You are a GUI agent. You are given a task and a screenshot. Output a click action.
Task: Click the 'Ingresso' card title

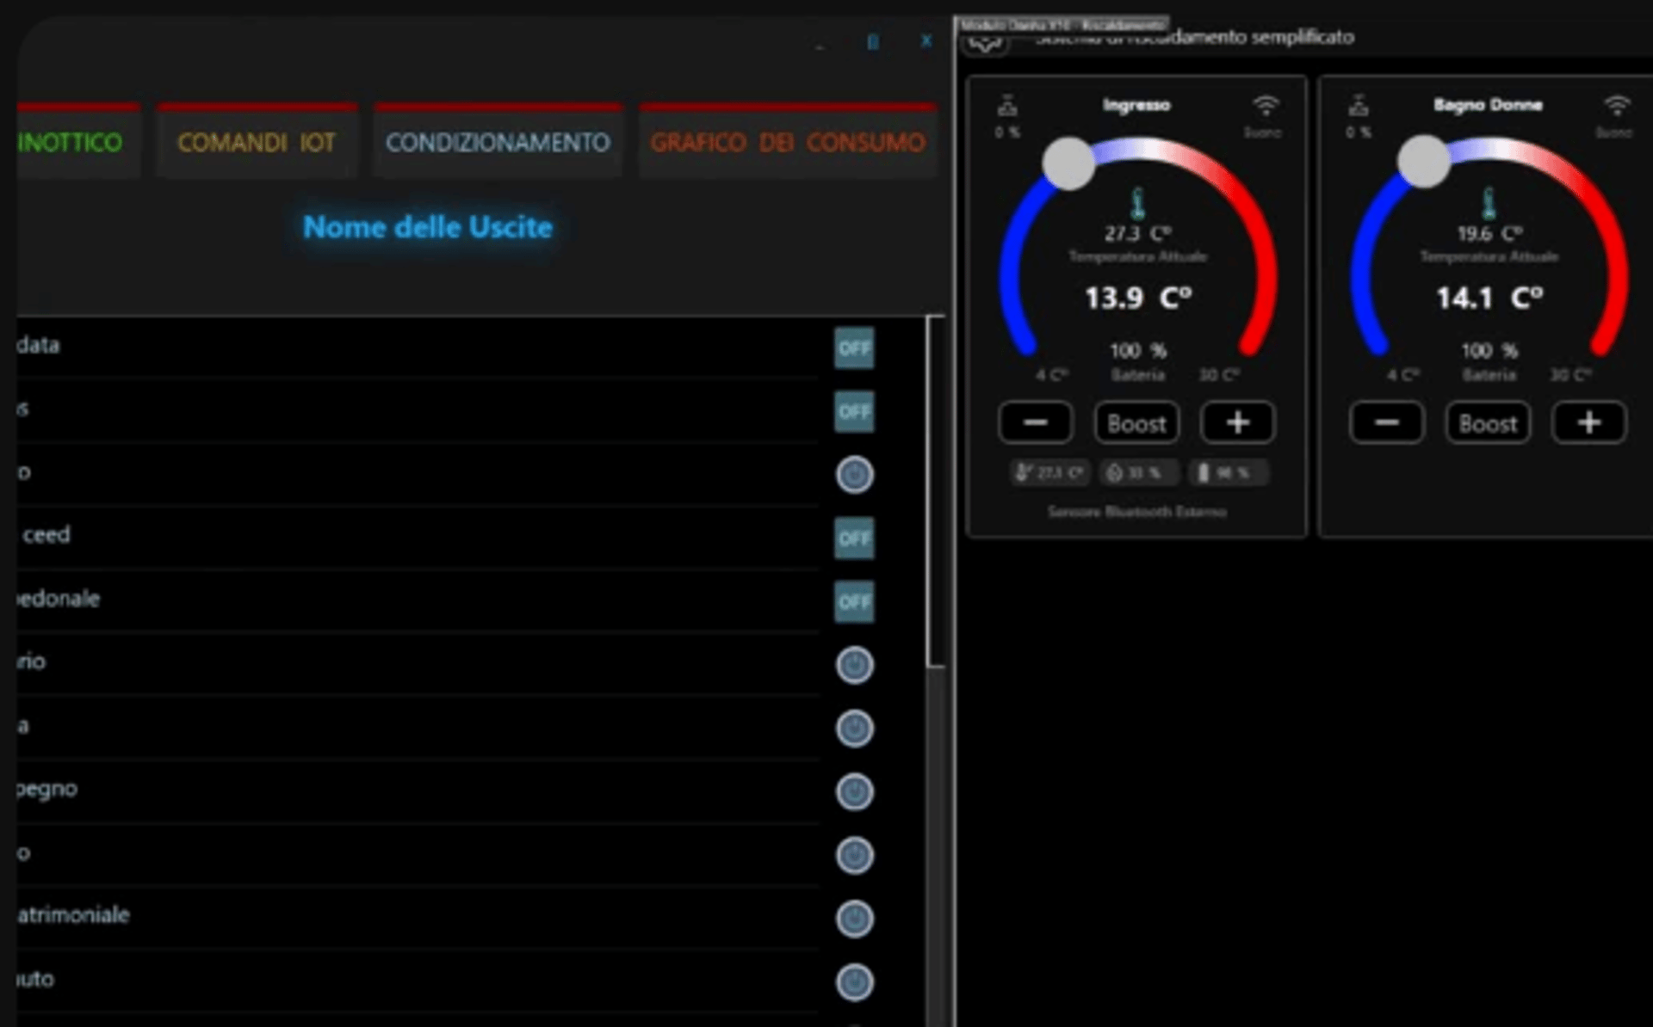click(1136, 105)
